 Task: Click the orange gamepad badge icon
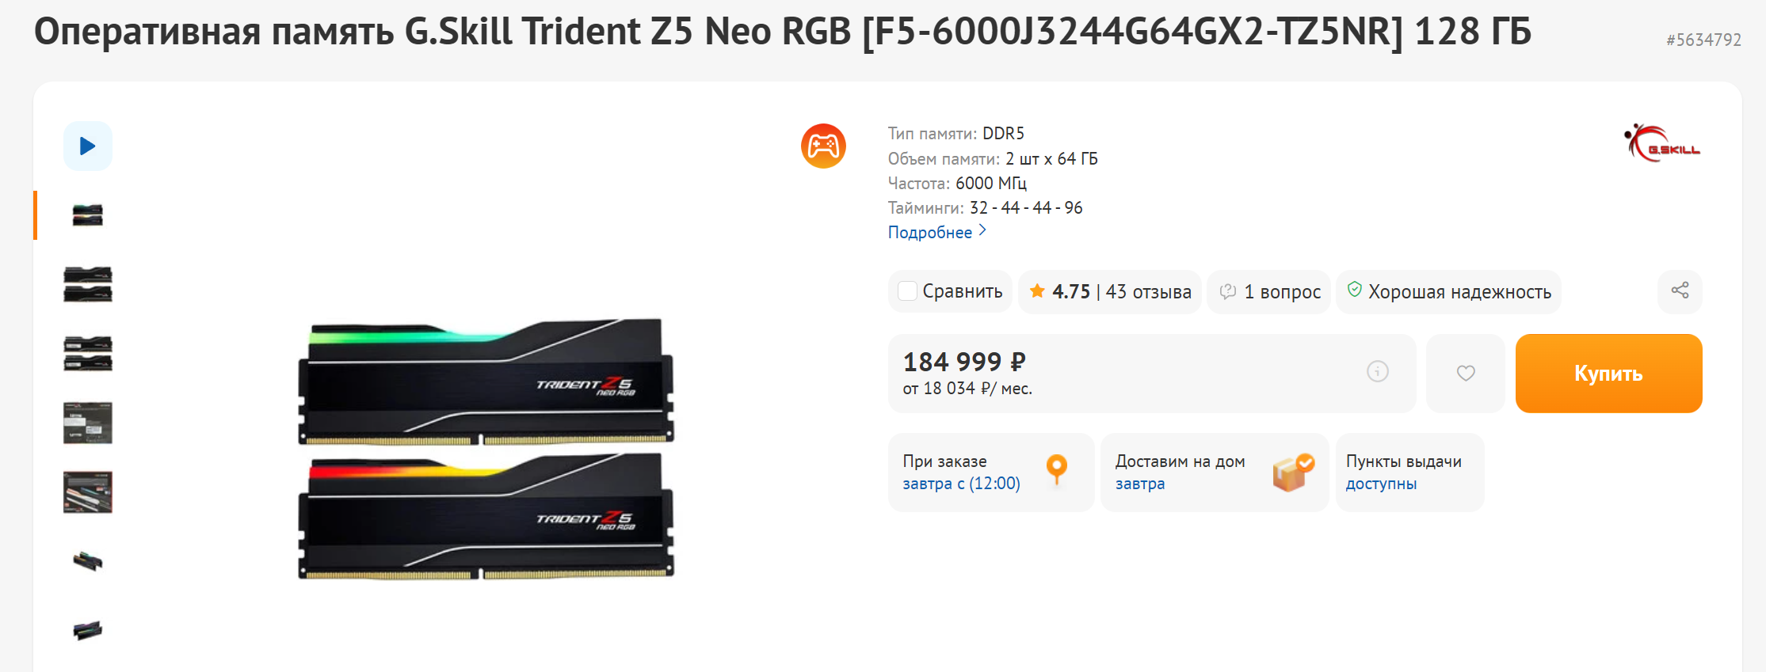pyautogui.click(x=823, y=146)
